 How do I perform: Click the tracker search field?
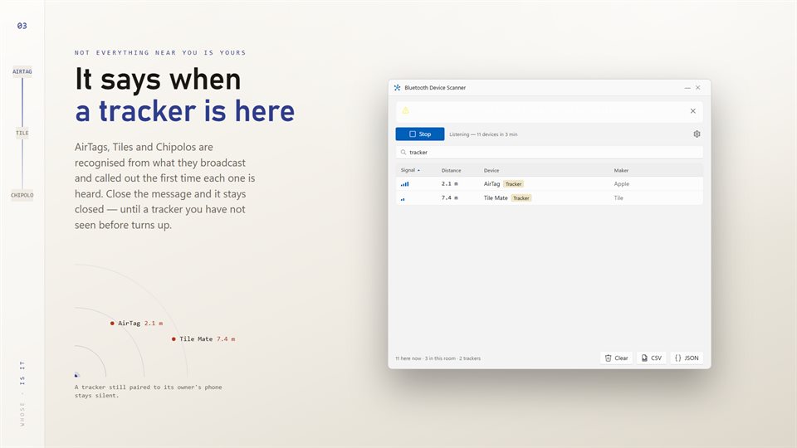click(549, 153)
